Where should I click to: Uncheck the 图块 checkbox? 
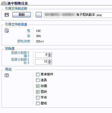pos(38,92)
